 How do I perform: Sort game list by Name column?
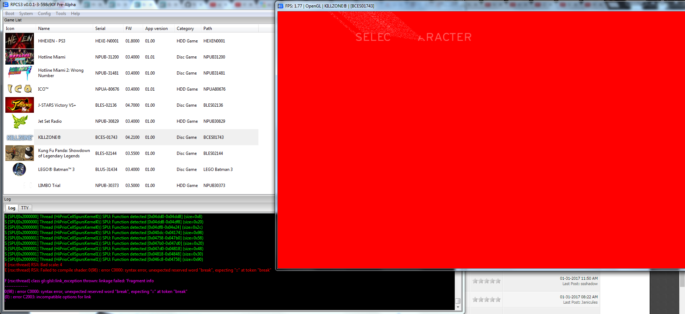(x=44, y=29)
